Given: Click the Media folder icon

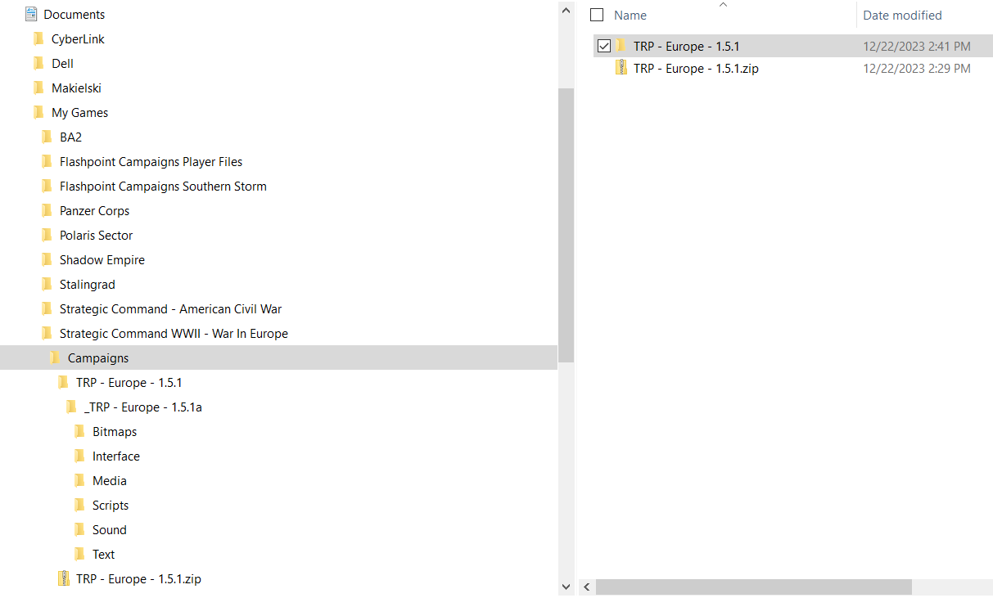Looking at the screenshot, I should click(79, 480).
